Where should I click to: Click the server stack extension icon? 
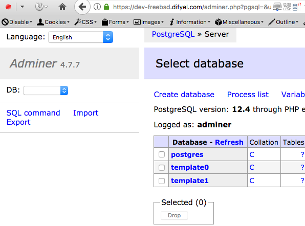coord(277,7)
